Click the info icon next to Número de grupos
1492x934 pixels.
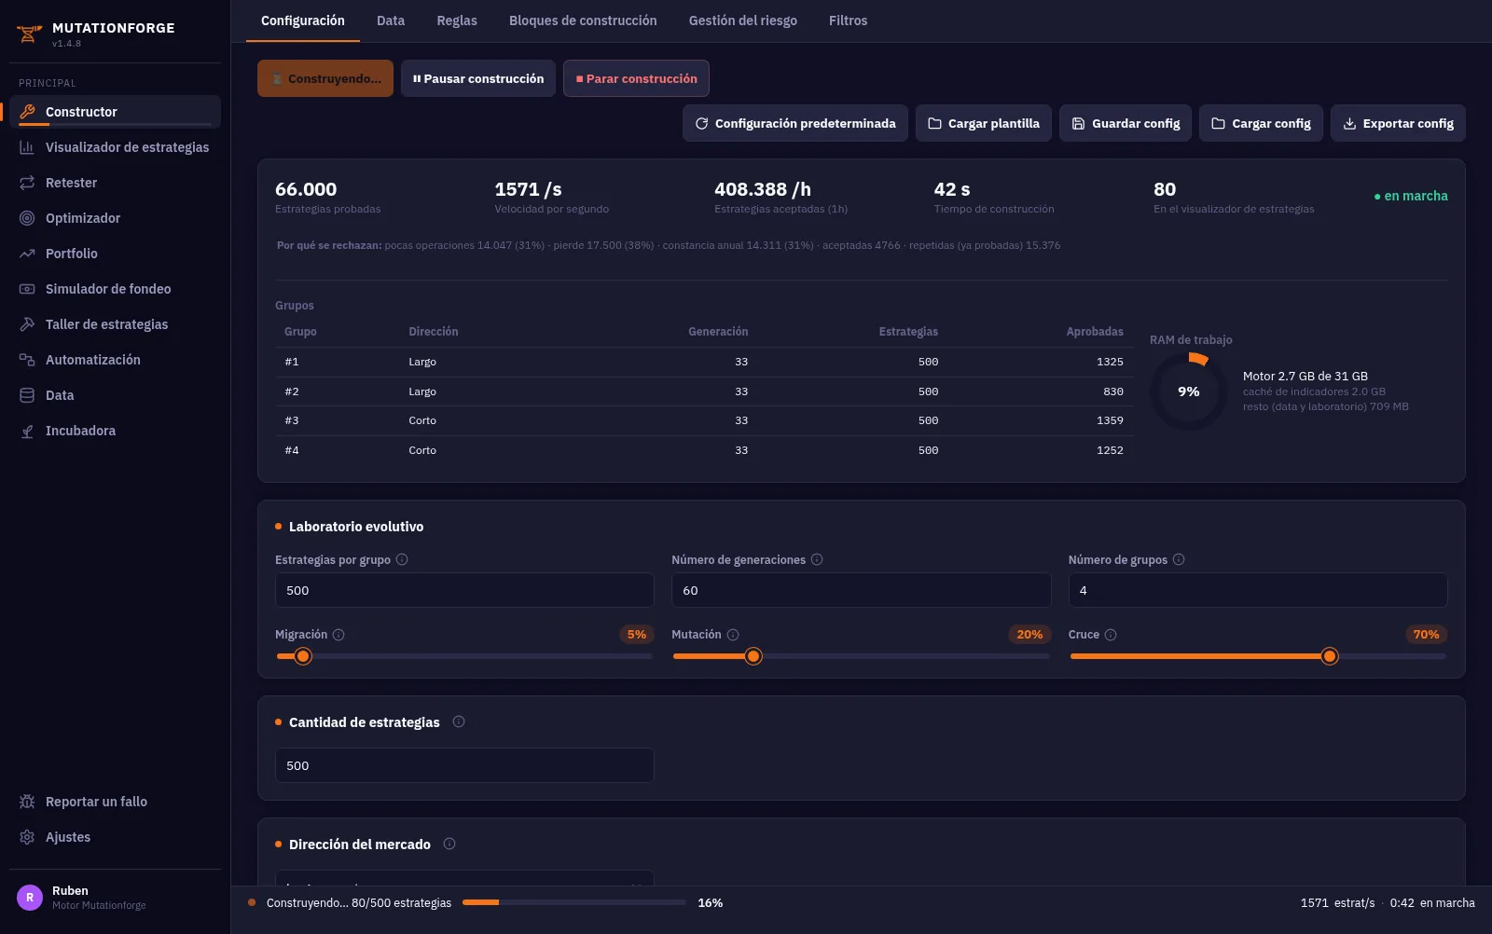point(1179,559)
